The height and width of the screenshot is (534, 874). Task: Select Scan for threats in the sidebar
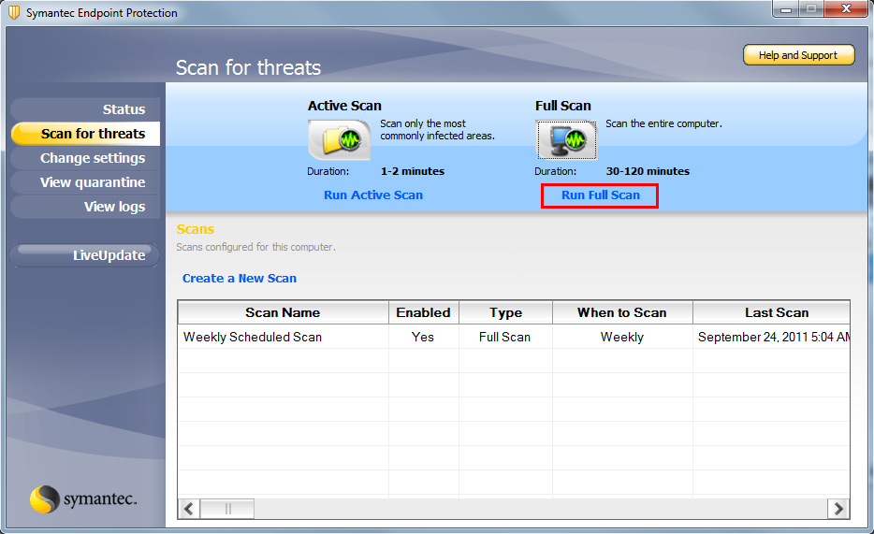point(85,134)
